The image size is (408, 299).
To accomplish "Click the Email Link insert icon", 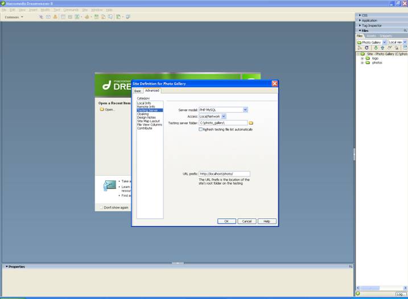I will (48, 17).
